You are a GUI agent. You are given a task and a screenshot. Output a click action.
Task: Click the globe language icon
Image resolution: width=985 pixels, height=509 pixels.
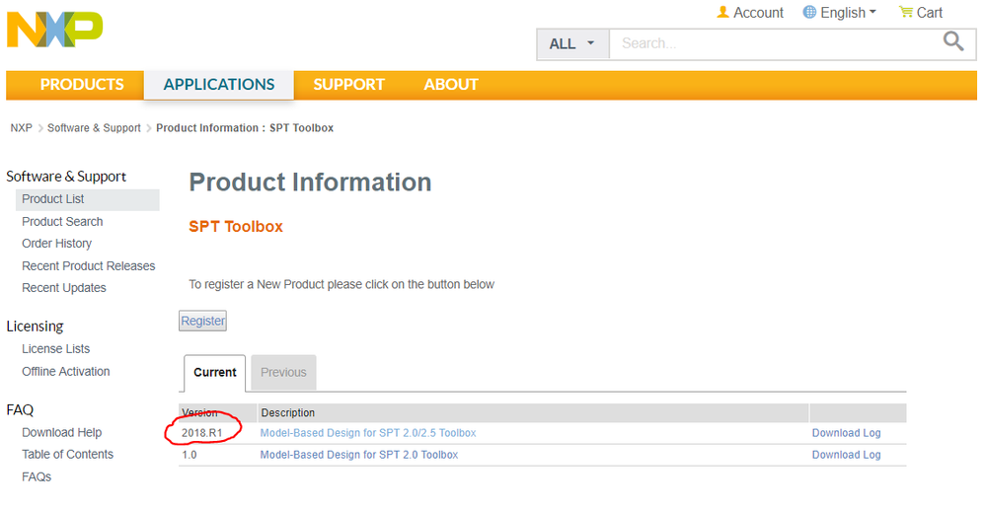click(809, 12)
